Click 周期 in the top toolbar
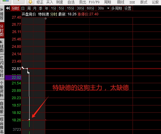Viewport: 161px width, 134px height. click(x=107, y=2)
